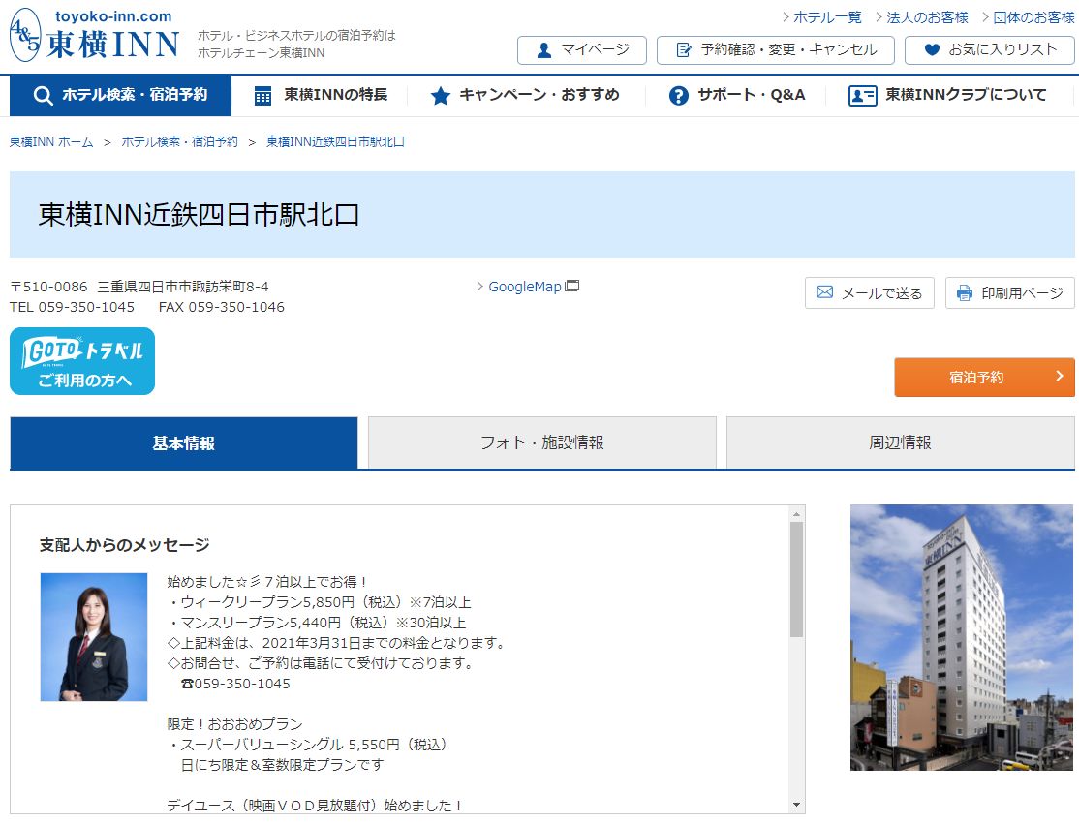Click the magnifier icon in ホテル検索・宿泊予約

coord(43,96)
